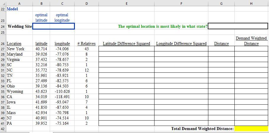
Task: Click the state answer box in row 24
Action: pos(238,26)
